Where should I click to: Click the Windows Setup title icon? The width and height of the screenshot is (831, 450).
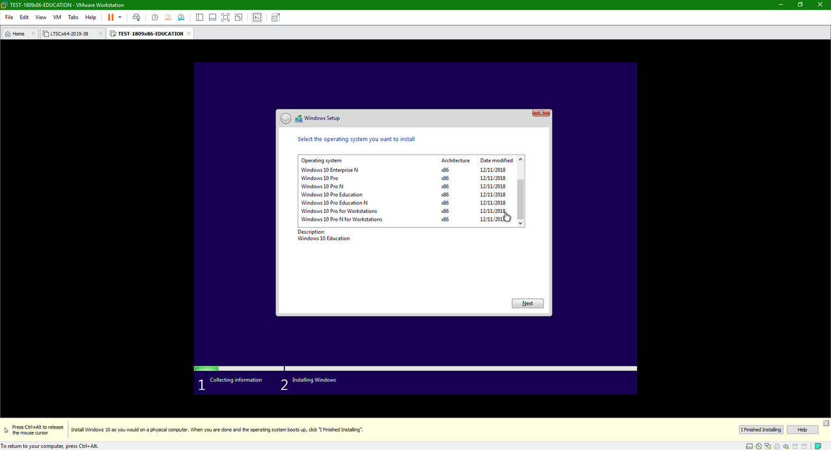coord(299,118)
